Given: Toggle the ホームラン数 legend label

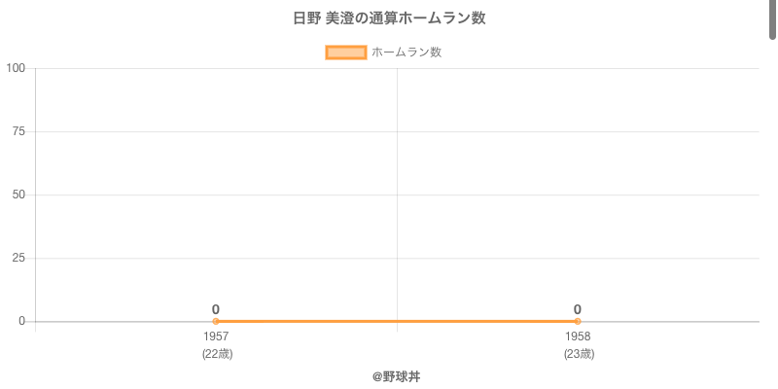Looking at the screenshot, I should click(x=407, y=53).
